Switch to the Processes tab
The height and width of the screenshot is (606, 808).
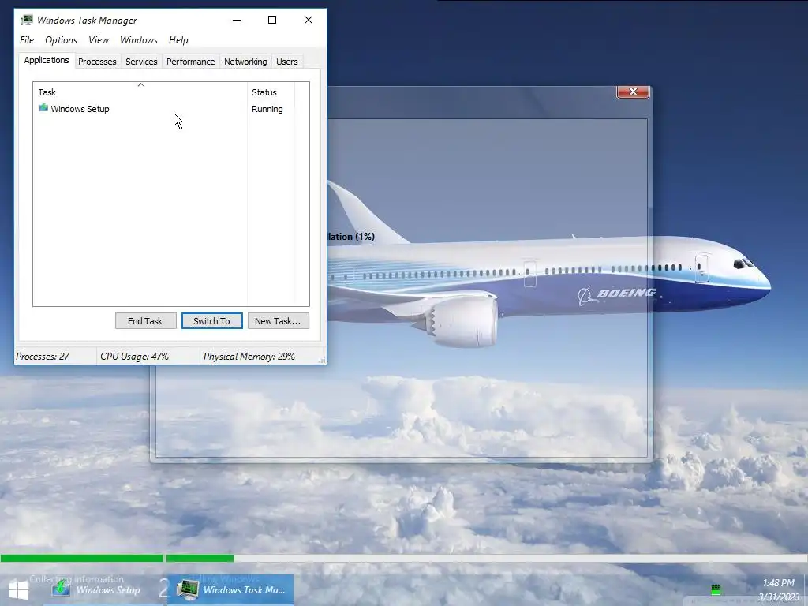[x=97, y=62]
